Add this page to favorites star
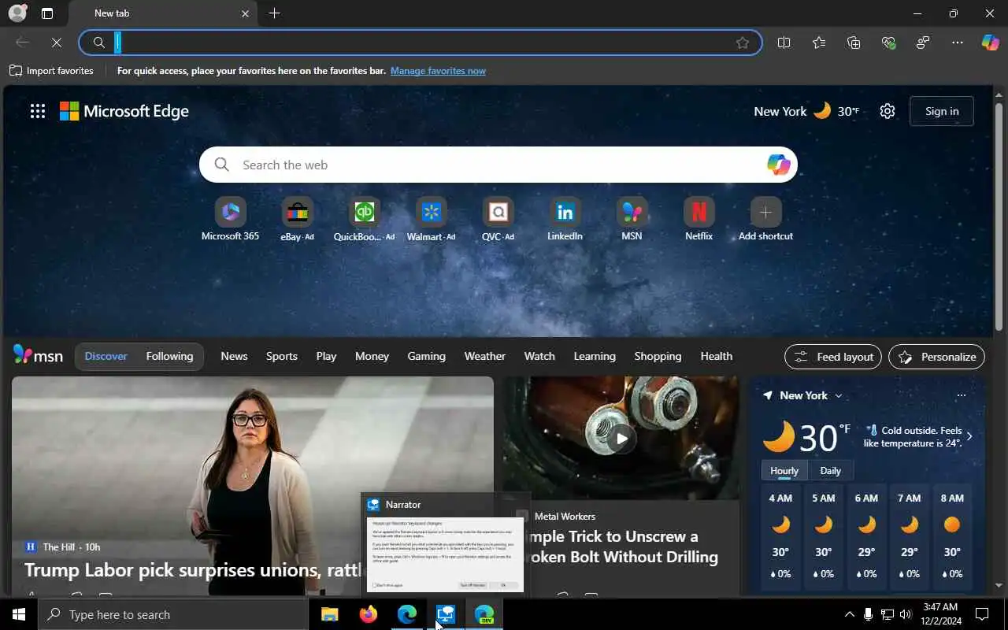This screenshot has width=1008, height=630. click(742, 43)
